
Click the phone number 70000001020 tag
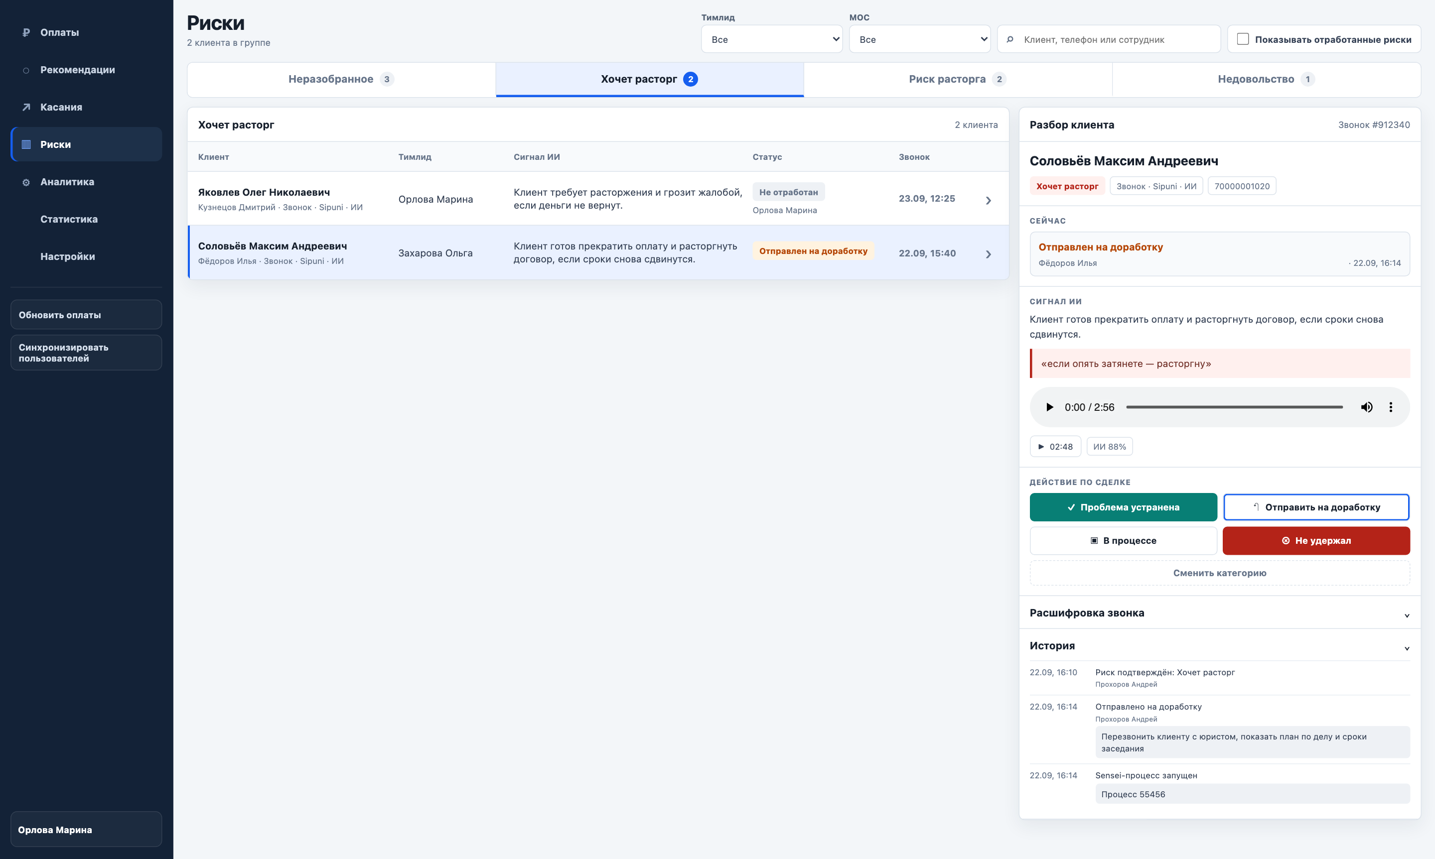coord(1242,186)
